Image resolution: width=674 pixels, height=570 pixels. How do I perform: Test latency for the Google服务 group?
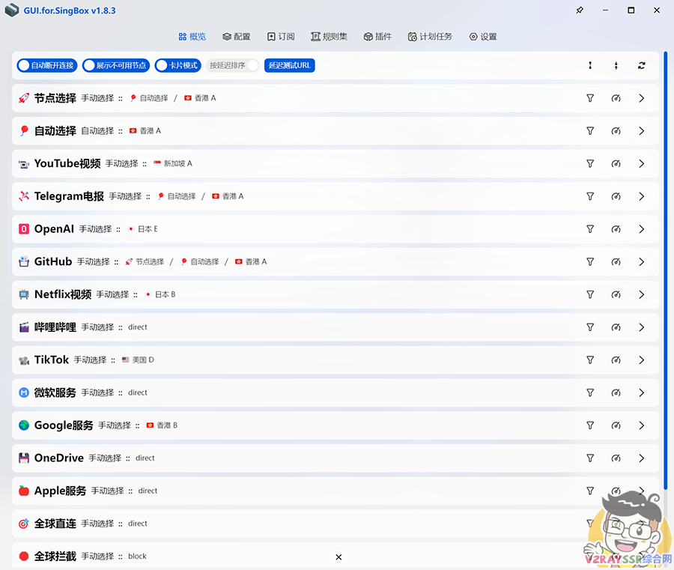tap(616, 425)
